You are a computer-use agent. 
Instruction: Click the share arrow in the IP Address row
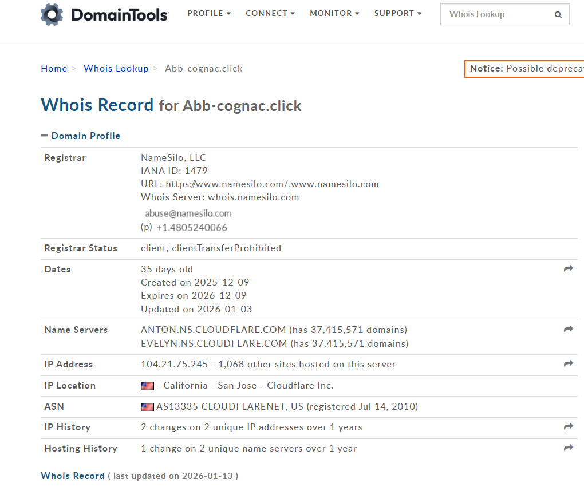[x=568, y=364]
